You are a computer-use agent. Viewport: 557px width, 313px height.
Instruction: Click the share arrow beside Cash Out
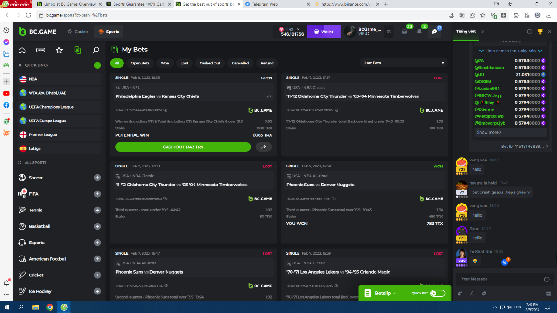(264, 147)
